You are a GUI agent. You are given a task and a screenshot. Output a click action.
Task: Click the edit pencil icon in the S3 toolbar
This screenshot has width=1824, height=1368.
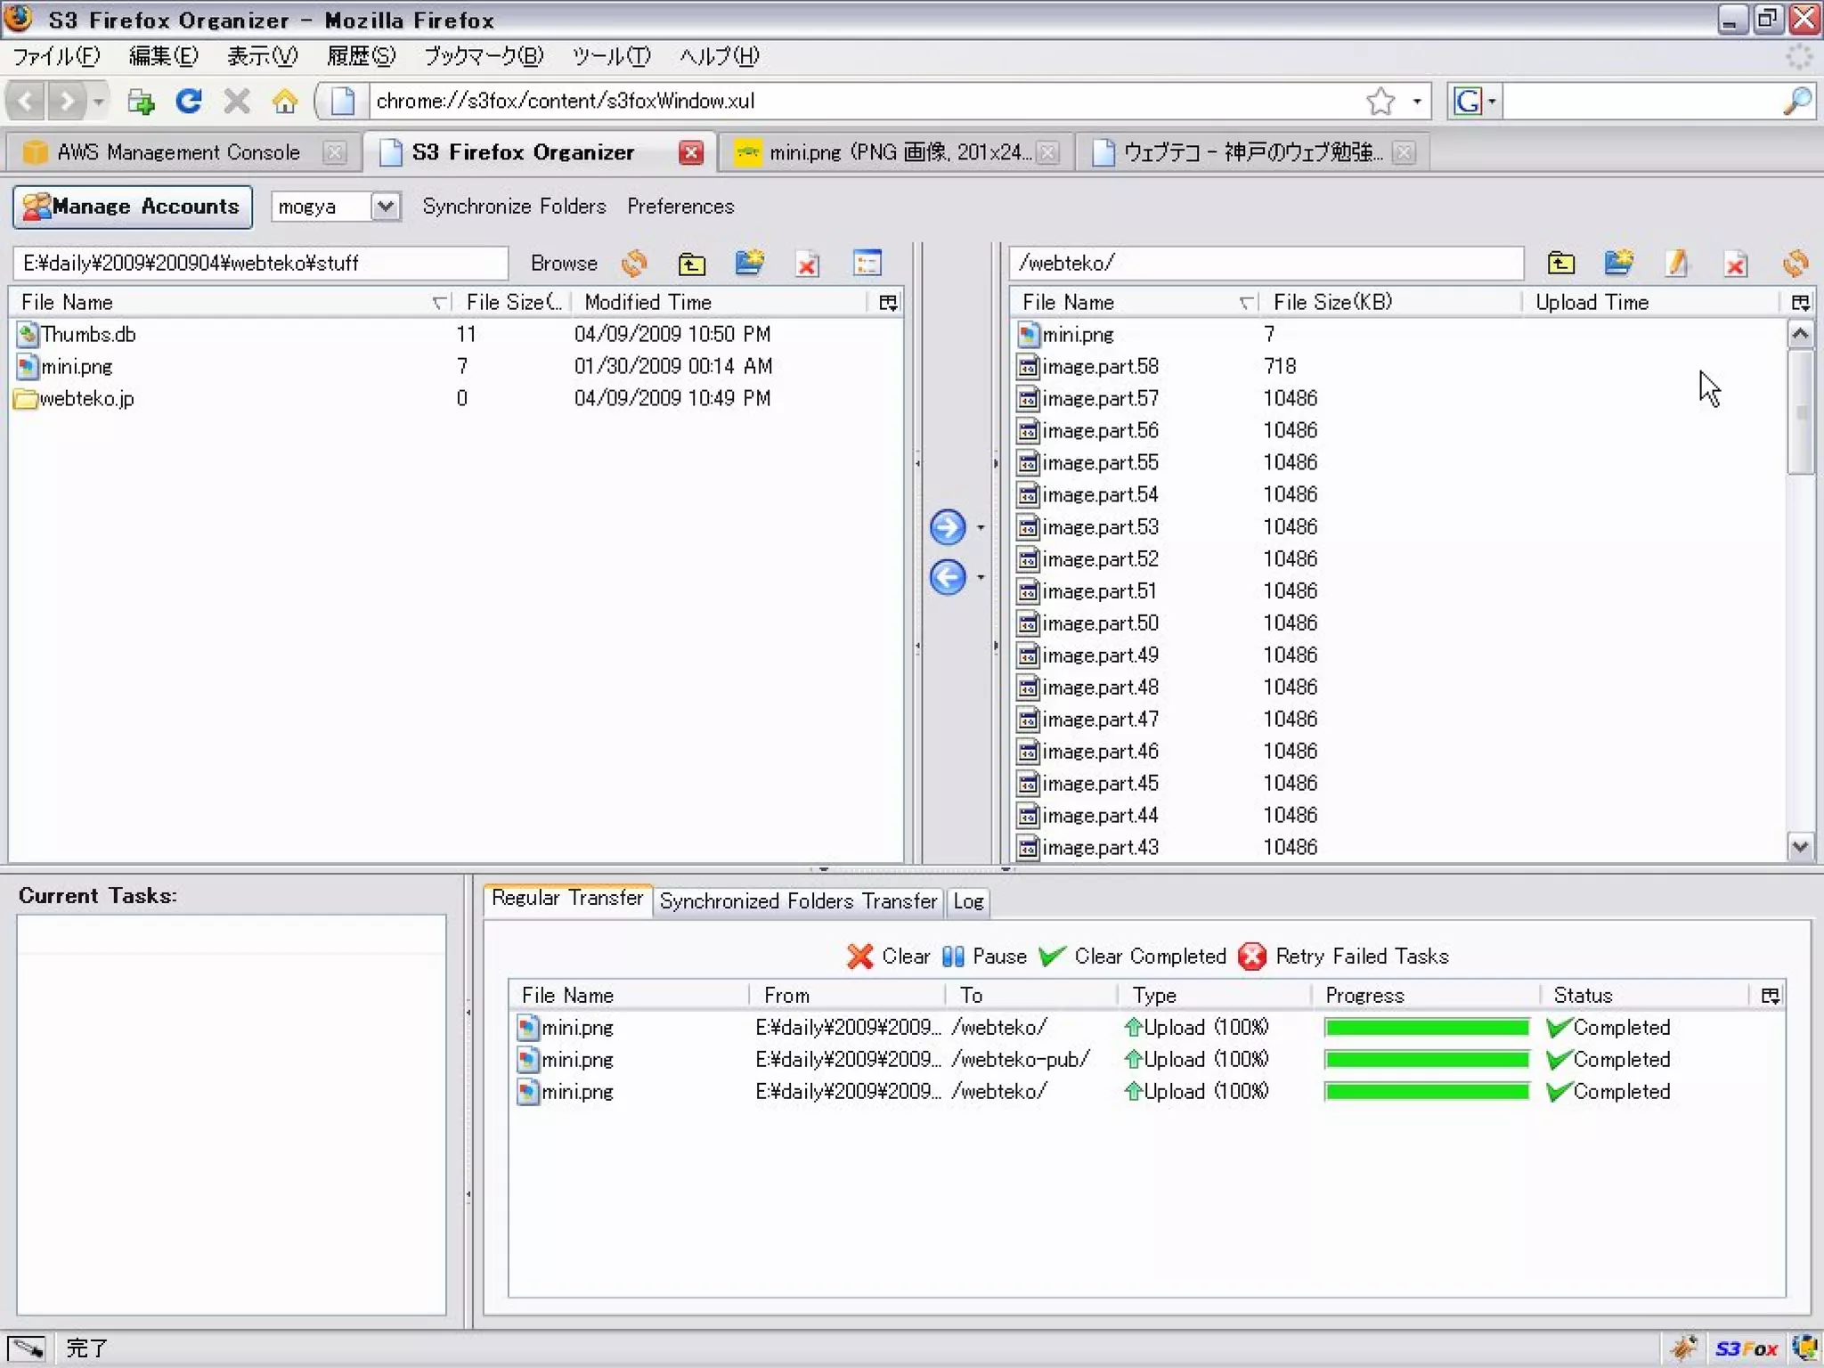coord(1677,263)
